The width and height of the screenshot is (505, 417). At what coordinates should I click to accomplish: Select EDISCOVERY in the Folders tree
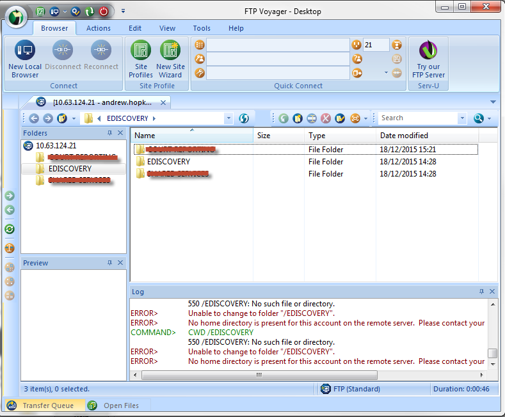70,169
